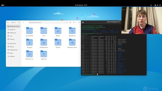Image resolution: width=162 pixels, height=91 pixels.
Task: Select the Музыка folder icon in grid
Action: click(58, 42)
